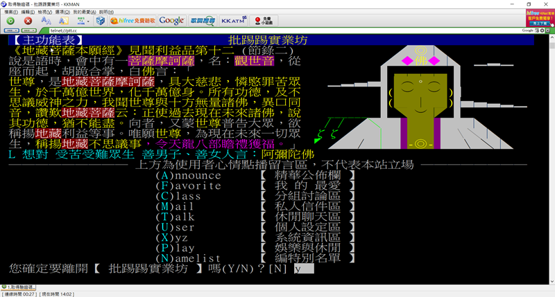Viewport: 555px width, 297px height.
Task: Open the 說明(H) menu
Action: (107, 12)
